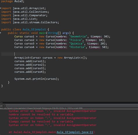Click the package Aula2 declaration
This screenshot has width=138, height=135.
click(x=13, y=1)
